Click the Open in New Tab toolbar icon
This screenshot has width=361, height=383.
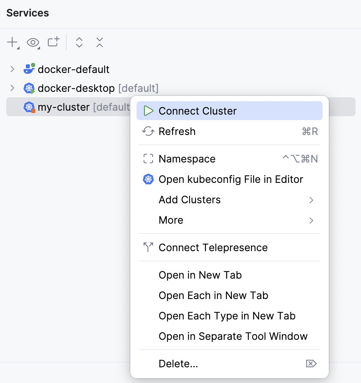[53, 42]
